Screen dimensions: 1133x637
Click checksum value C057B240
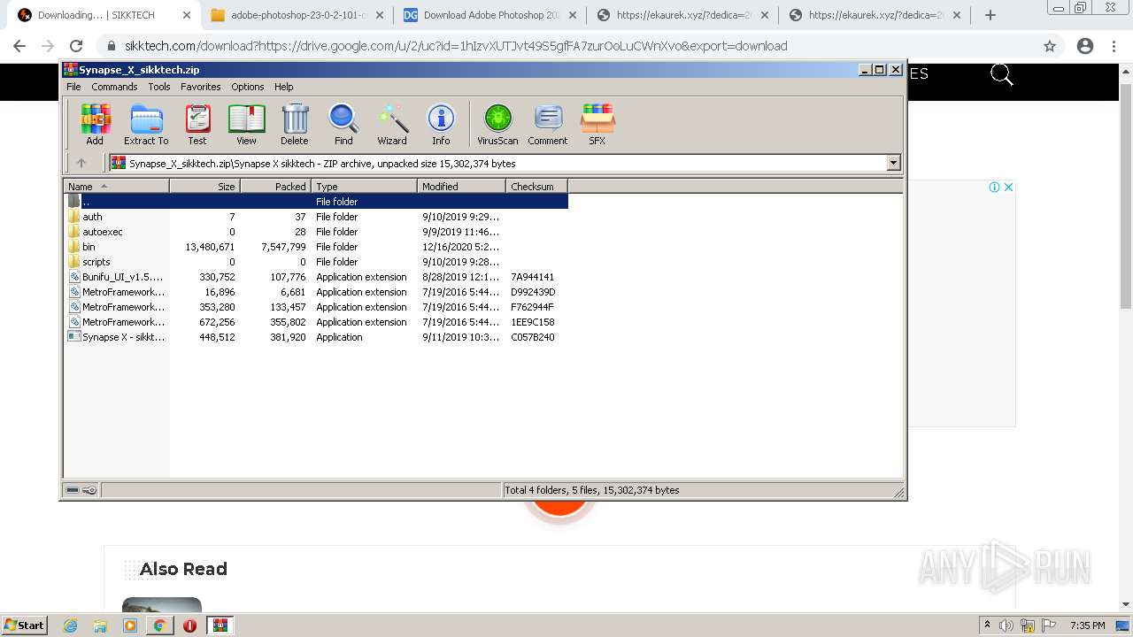(533, 337)
